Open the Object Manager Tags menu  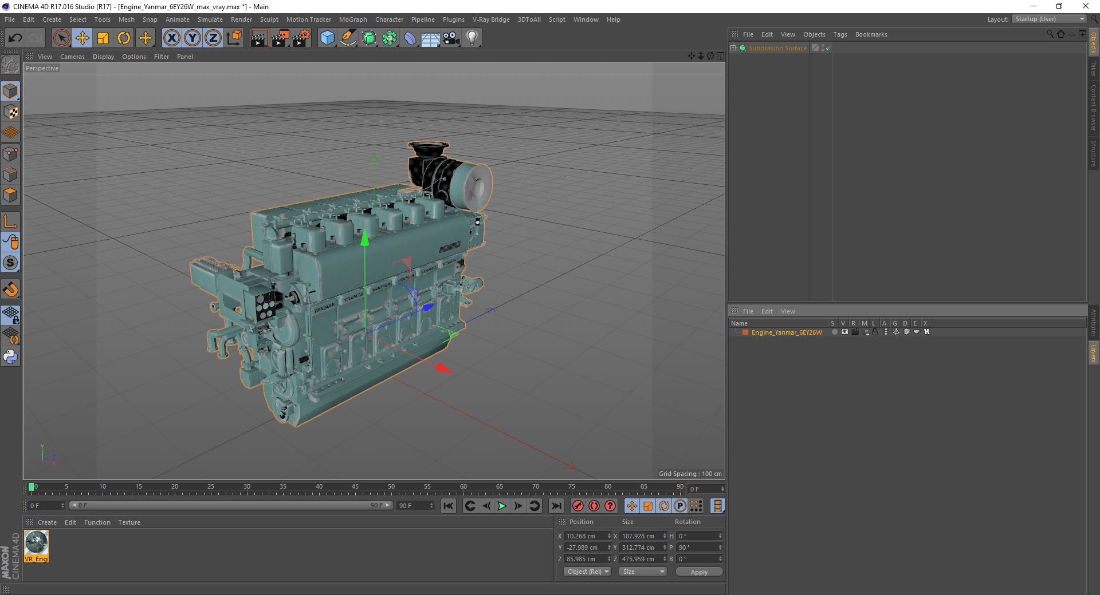click(840, 34)
